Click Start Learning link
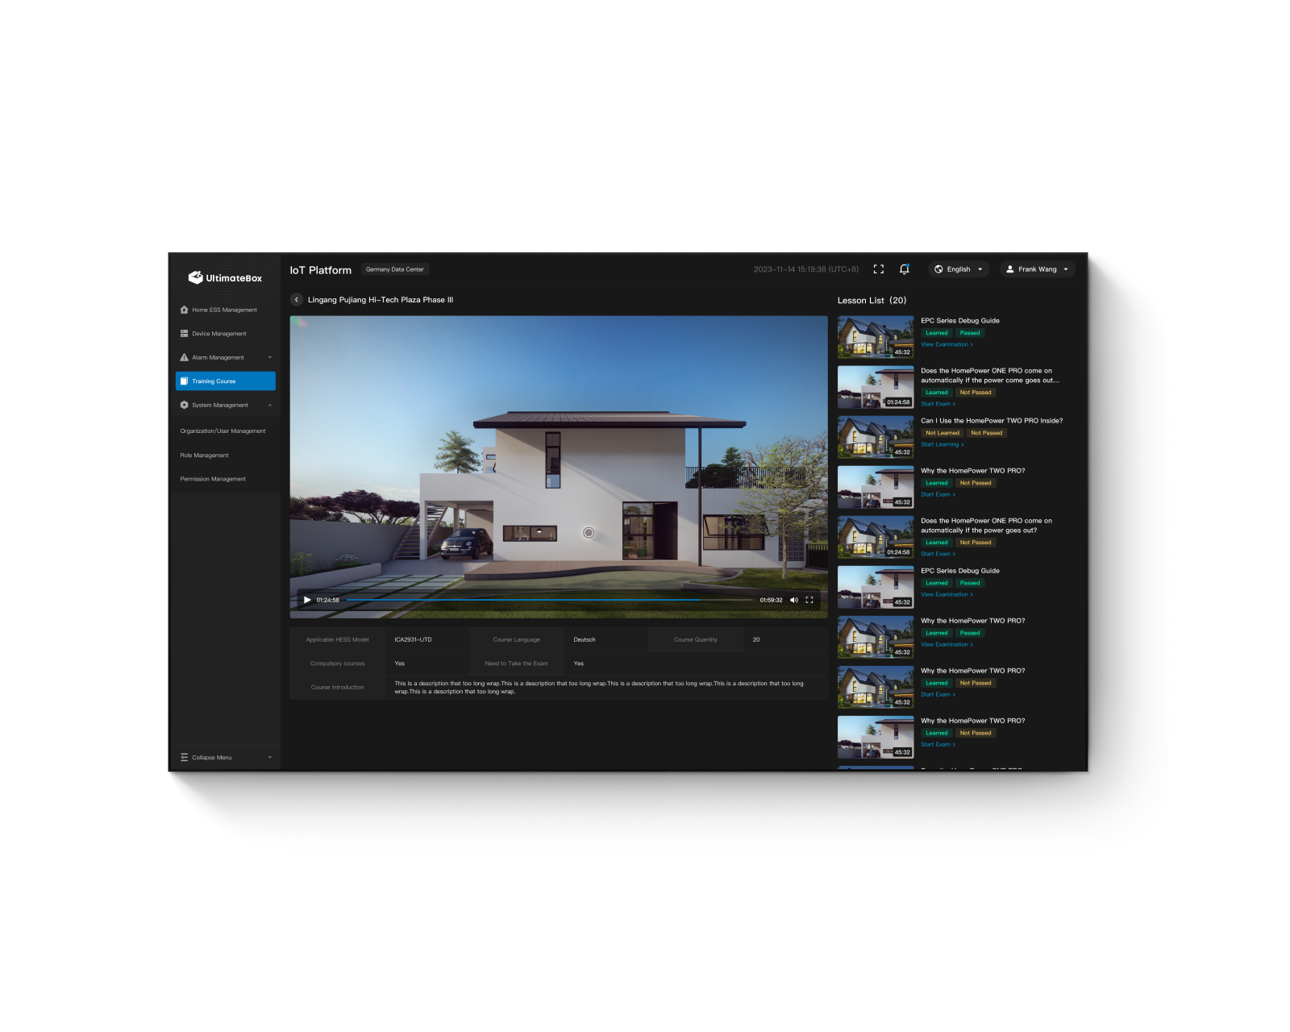The height and width of the screenshot is (1032, 1290). click(x=943, y=445)
